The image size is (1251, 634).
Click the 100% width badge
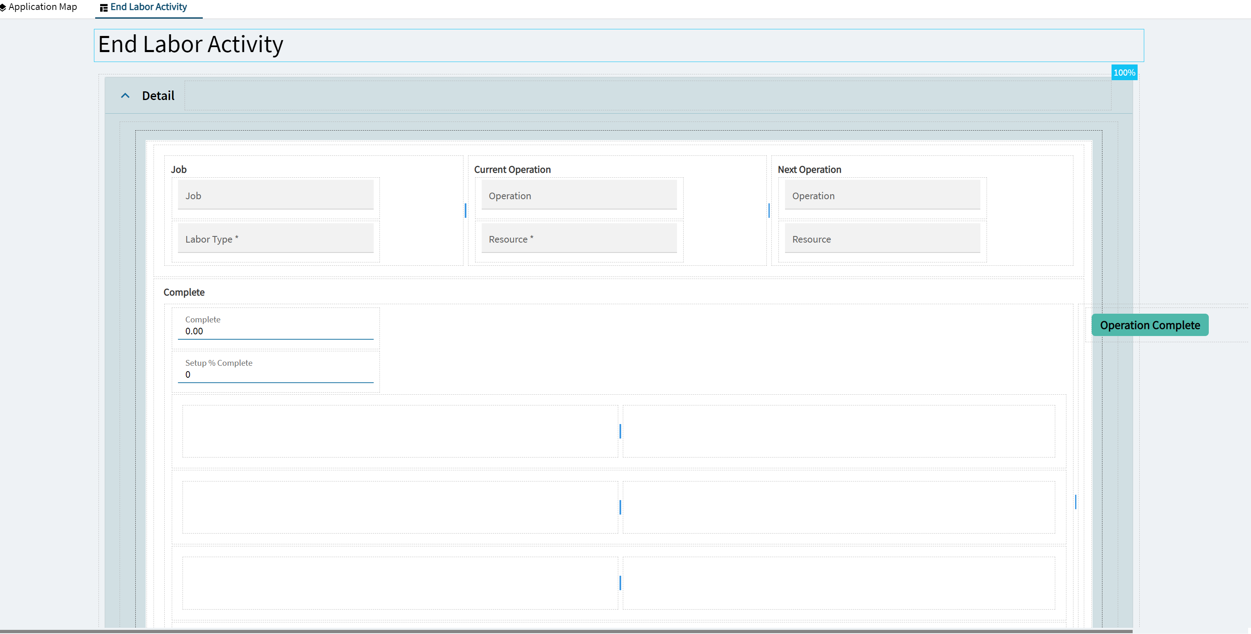coord(1124,72)
